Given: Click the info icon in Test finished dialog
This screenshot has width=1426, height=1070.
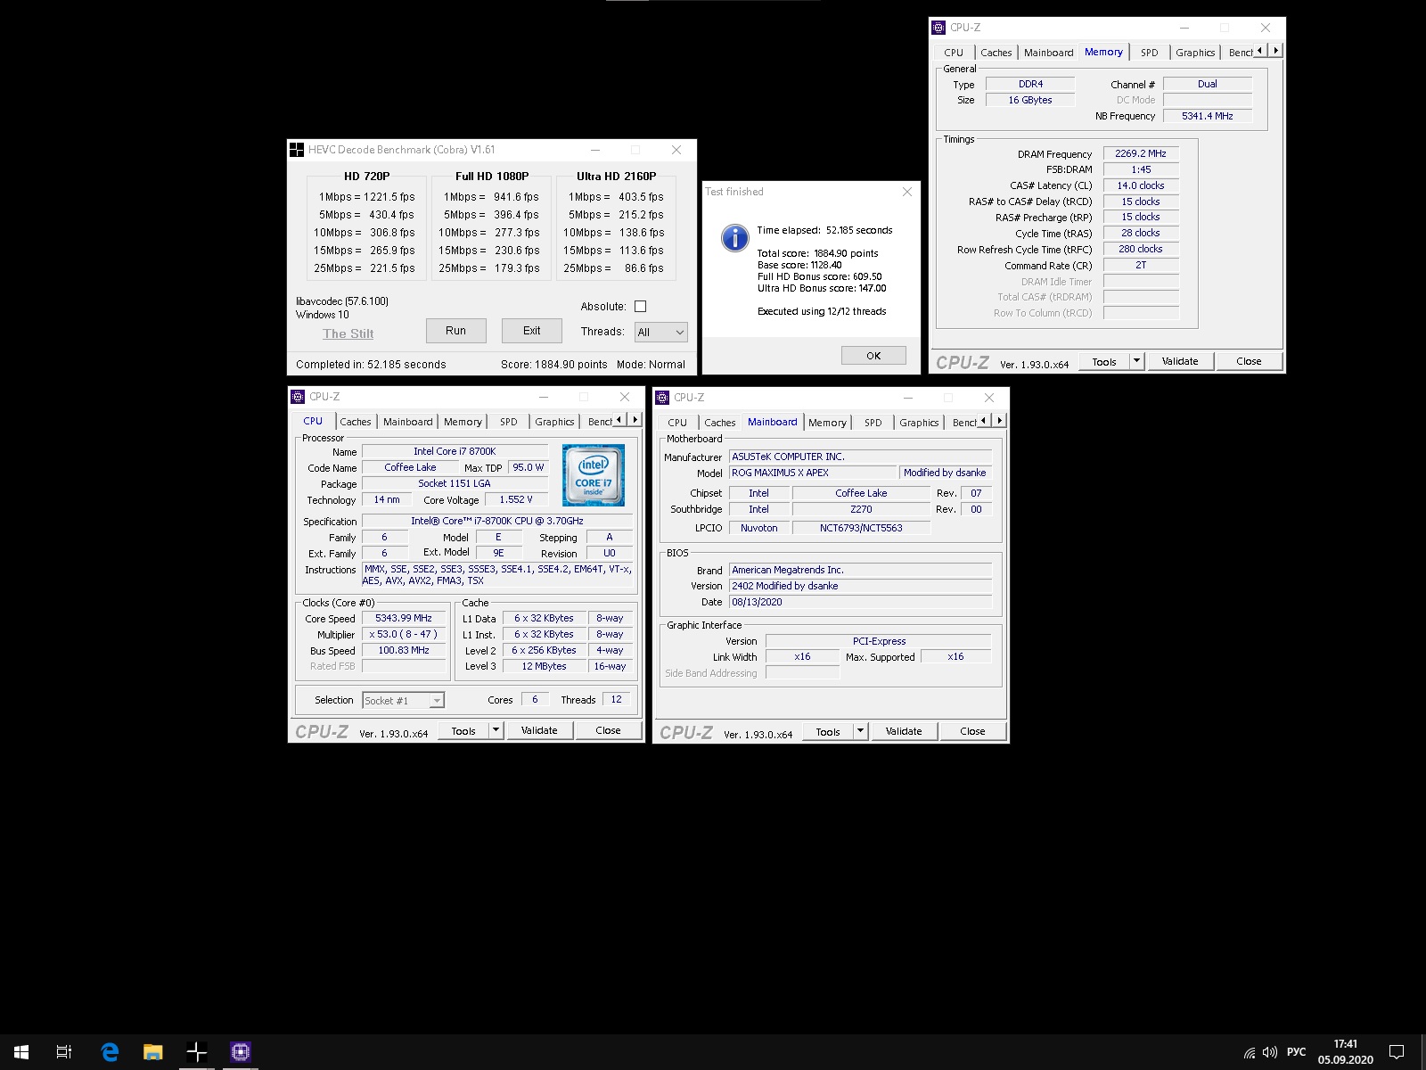Looking at the screenshot, I should click(734, 237).
